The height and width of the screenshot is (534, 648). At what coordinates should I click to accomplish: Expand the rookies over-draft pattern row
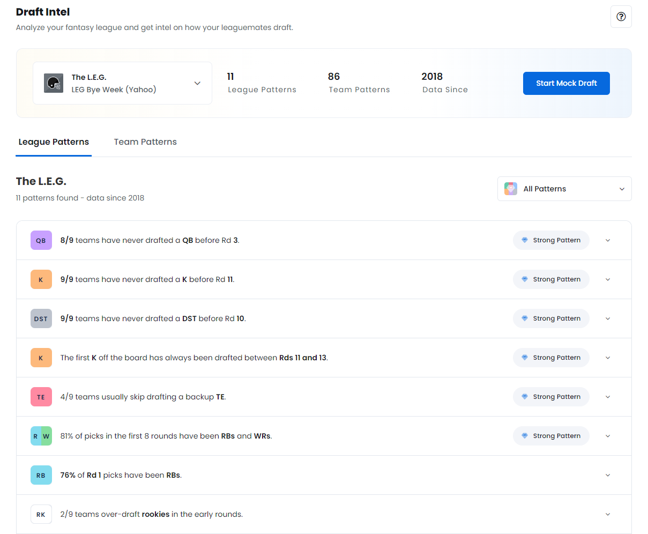tap(608, 514)
